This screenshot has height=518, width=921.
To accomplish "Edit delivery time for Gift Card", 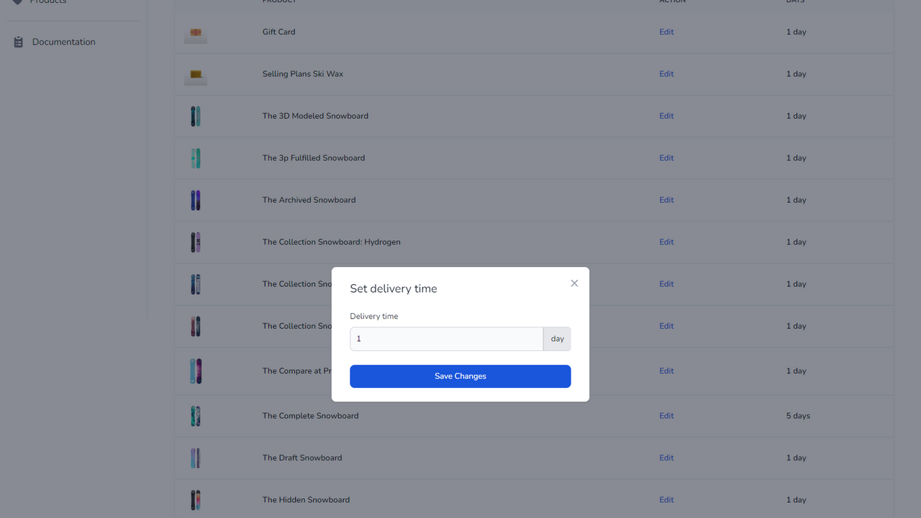I will tap(666, 32).
